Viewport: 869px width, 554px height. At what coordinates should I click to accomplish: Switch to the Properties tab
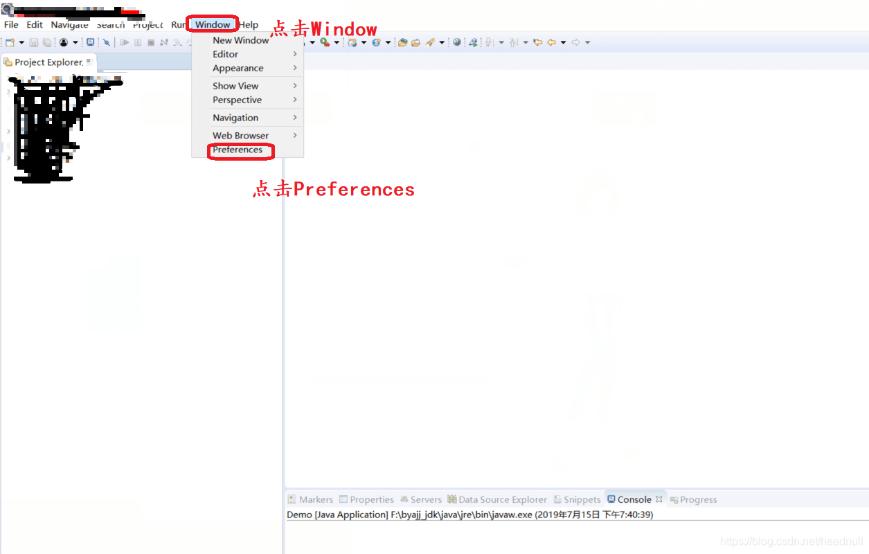click(366, 499)
